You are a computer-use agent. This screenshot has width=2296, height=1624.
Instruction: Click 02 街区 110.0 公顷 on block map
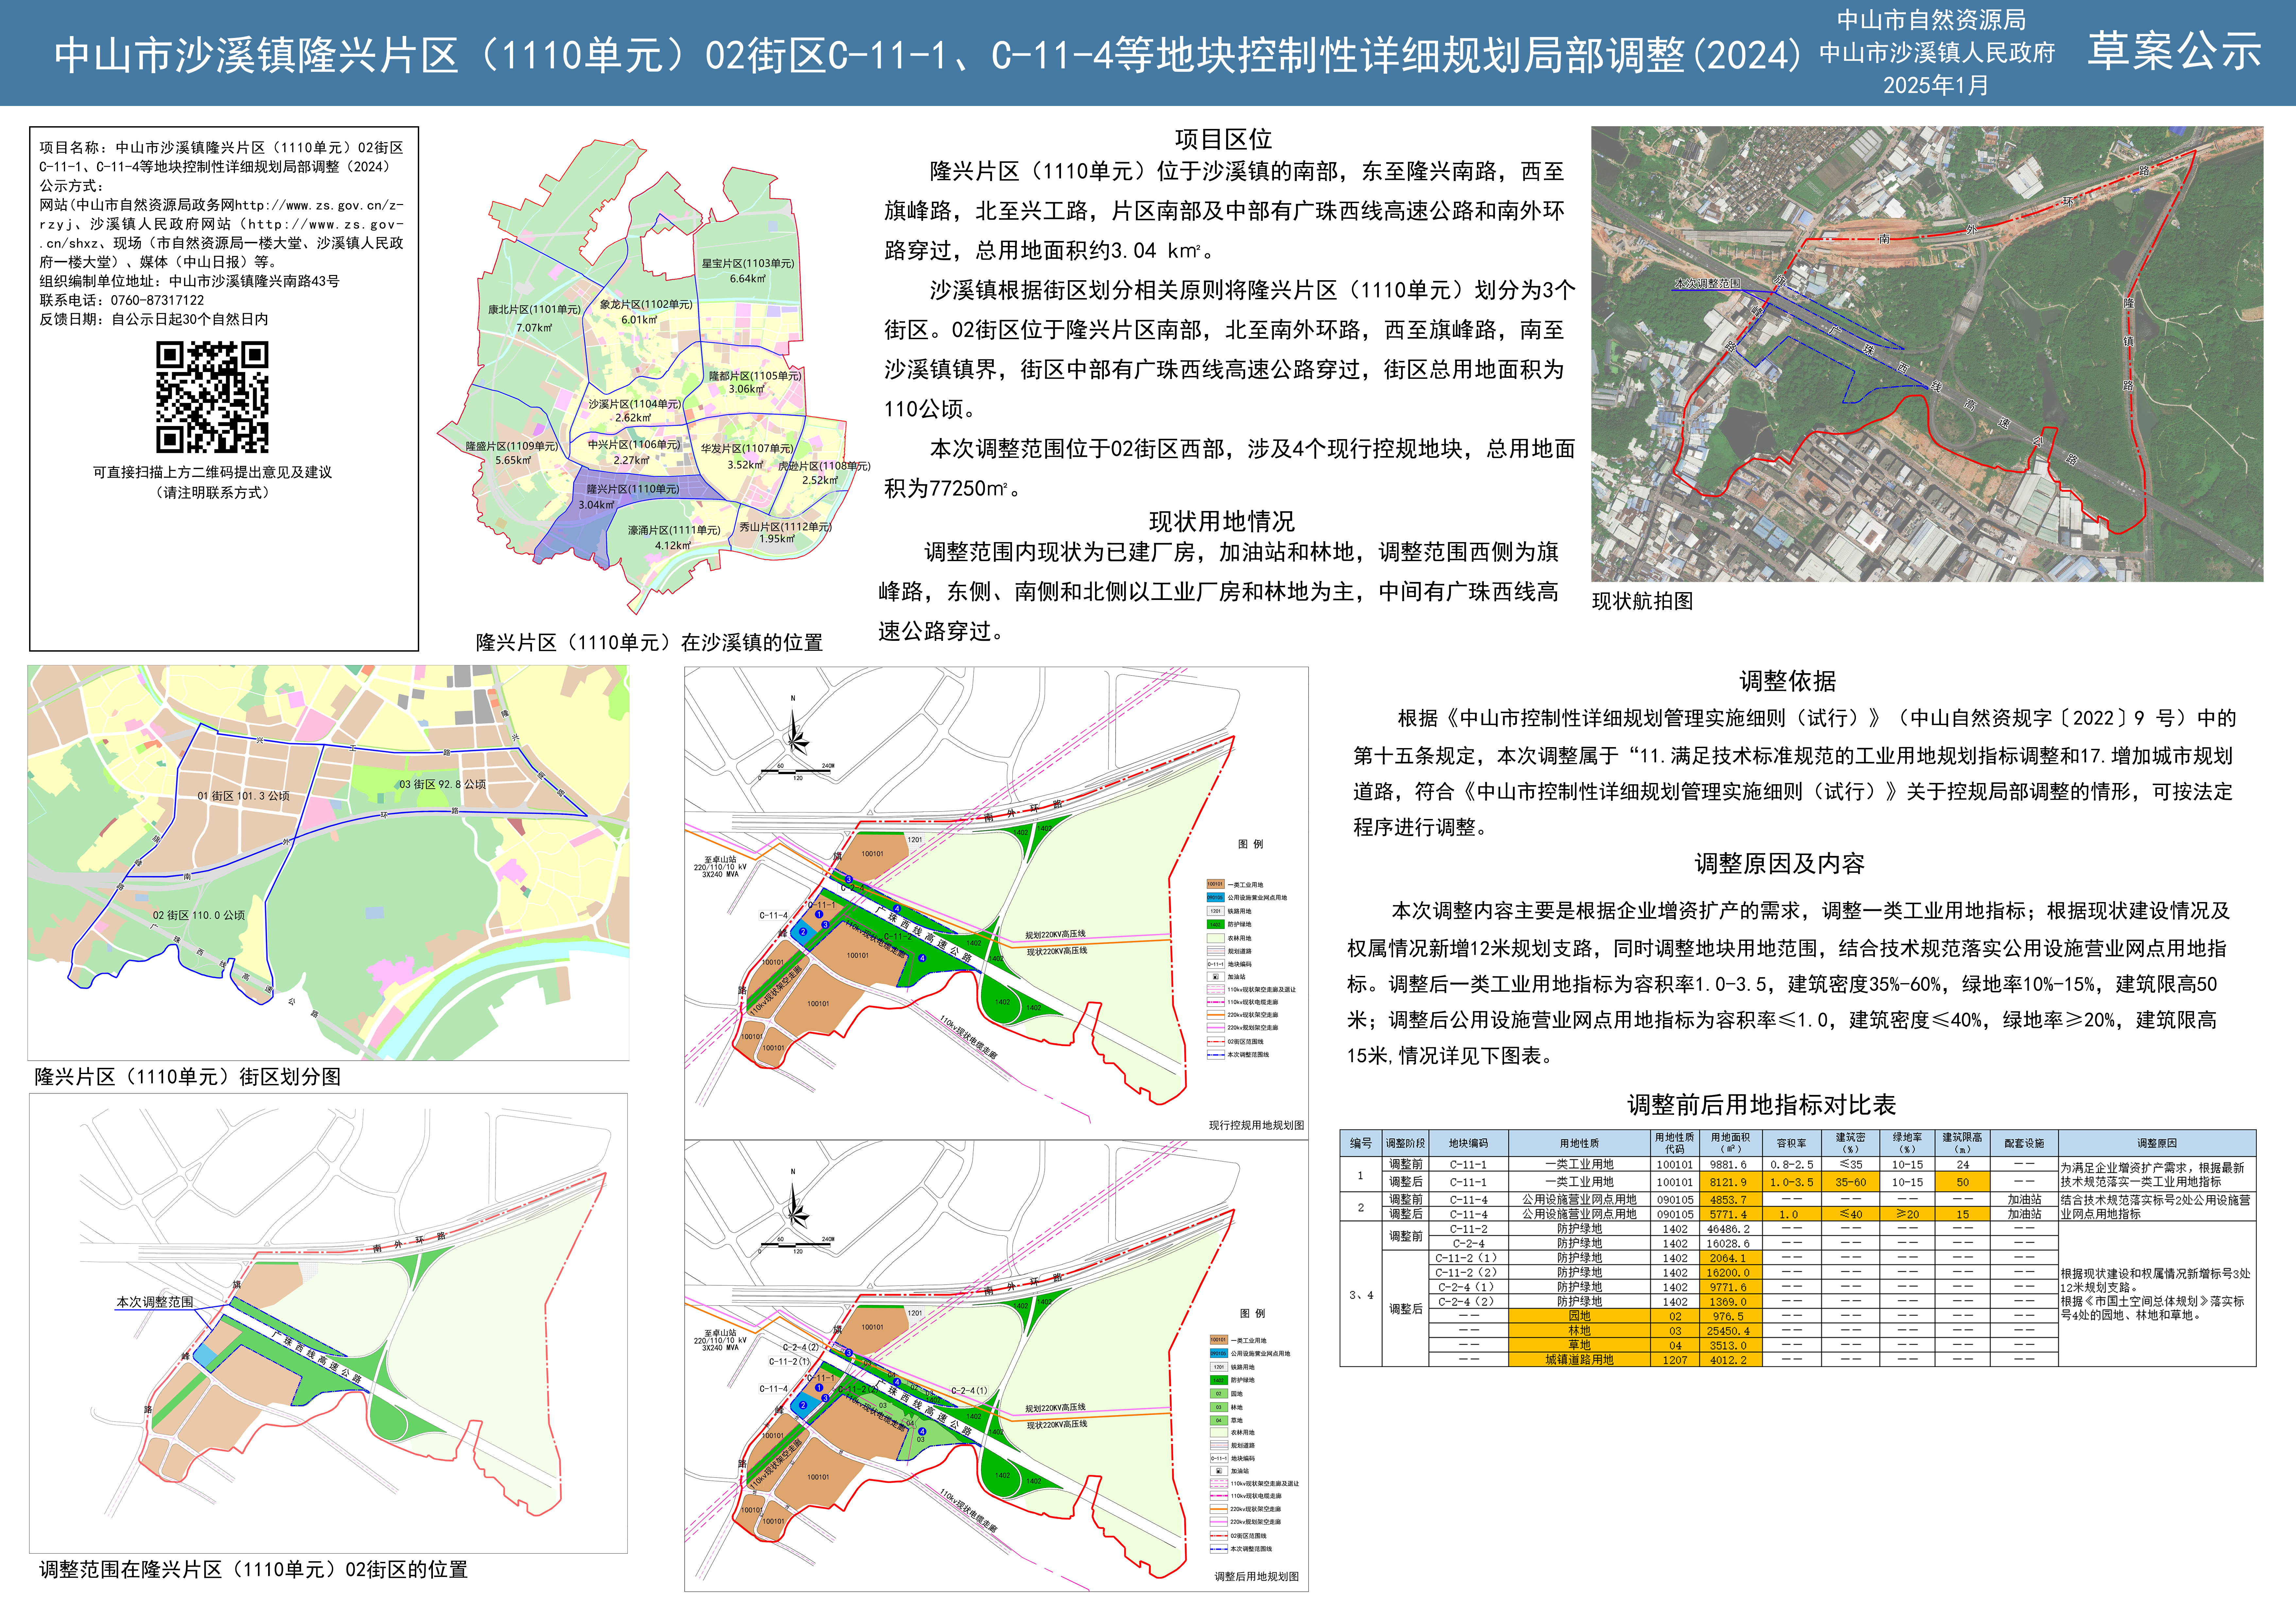(199, 915)
